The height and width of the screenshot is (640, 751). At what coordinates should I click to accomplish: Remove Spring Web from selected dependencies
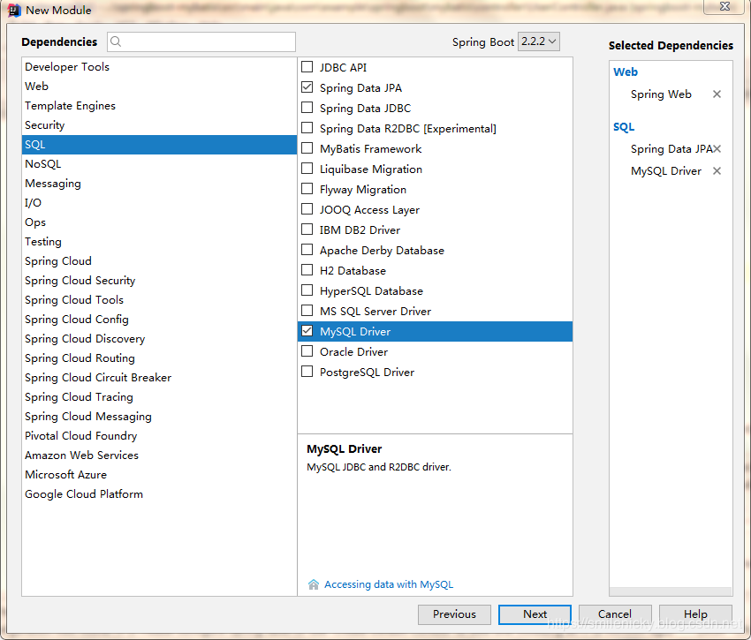pyautogui.click(x=717, y=94)
